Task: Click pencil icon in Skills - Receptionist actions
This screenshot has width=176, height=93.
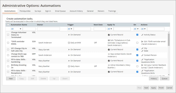Action: click(x=142, y=71)
